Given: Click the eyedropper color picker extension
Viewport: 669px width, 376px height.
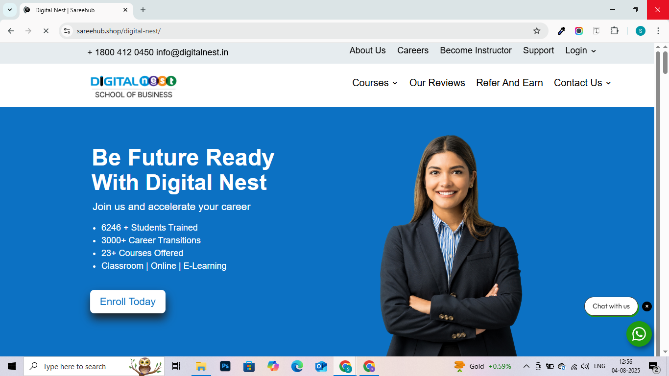Looking at the screenshot, I should (x=561, y=31).
